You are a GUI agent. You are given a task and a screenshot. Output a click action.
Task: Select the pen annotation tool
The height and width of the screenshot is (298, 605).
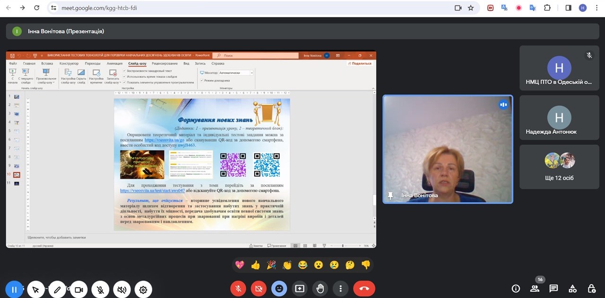57,289
